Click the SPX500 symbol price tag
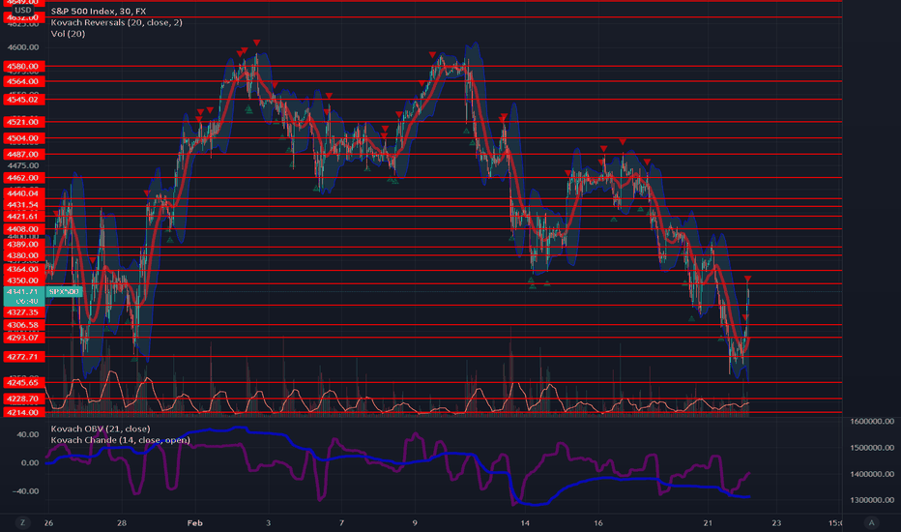Viewport: 901px width, 532px height. tap(64, 291)
